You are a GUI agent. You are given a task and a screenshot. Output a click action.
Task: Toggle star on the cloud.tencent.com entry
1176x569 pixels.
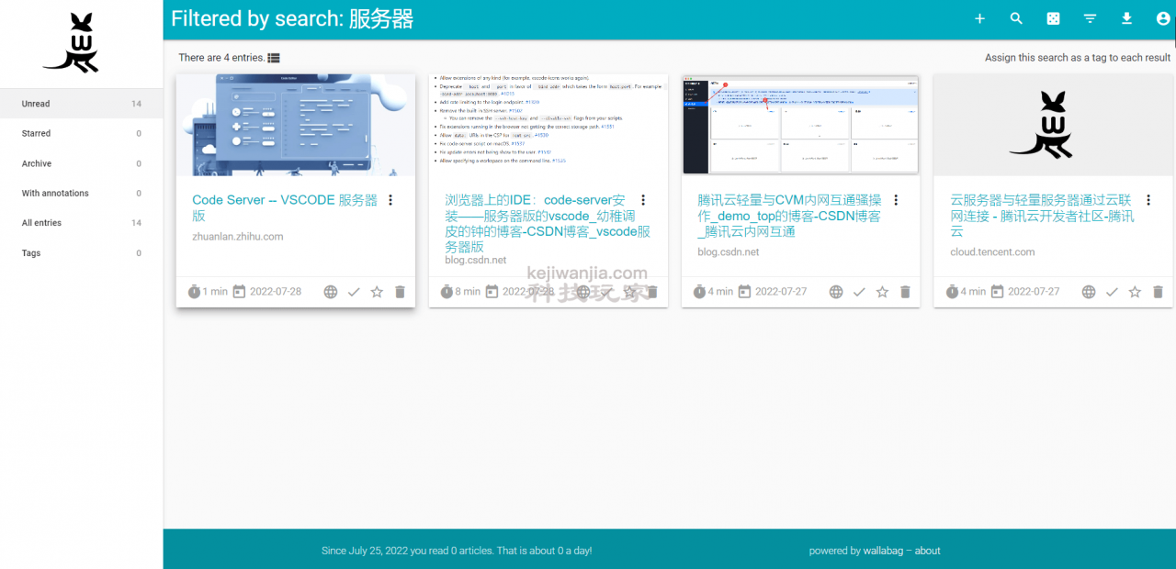[x=1135, y=292]
